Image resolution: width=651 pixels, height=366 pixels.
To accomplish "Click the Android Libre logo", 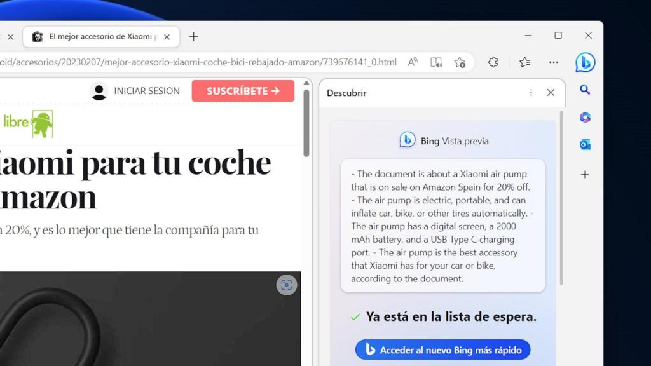I will 27,124.
